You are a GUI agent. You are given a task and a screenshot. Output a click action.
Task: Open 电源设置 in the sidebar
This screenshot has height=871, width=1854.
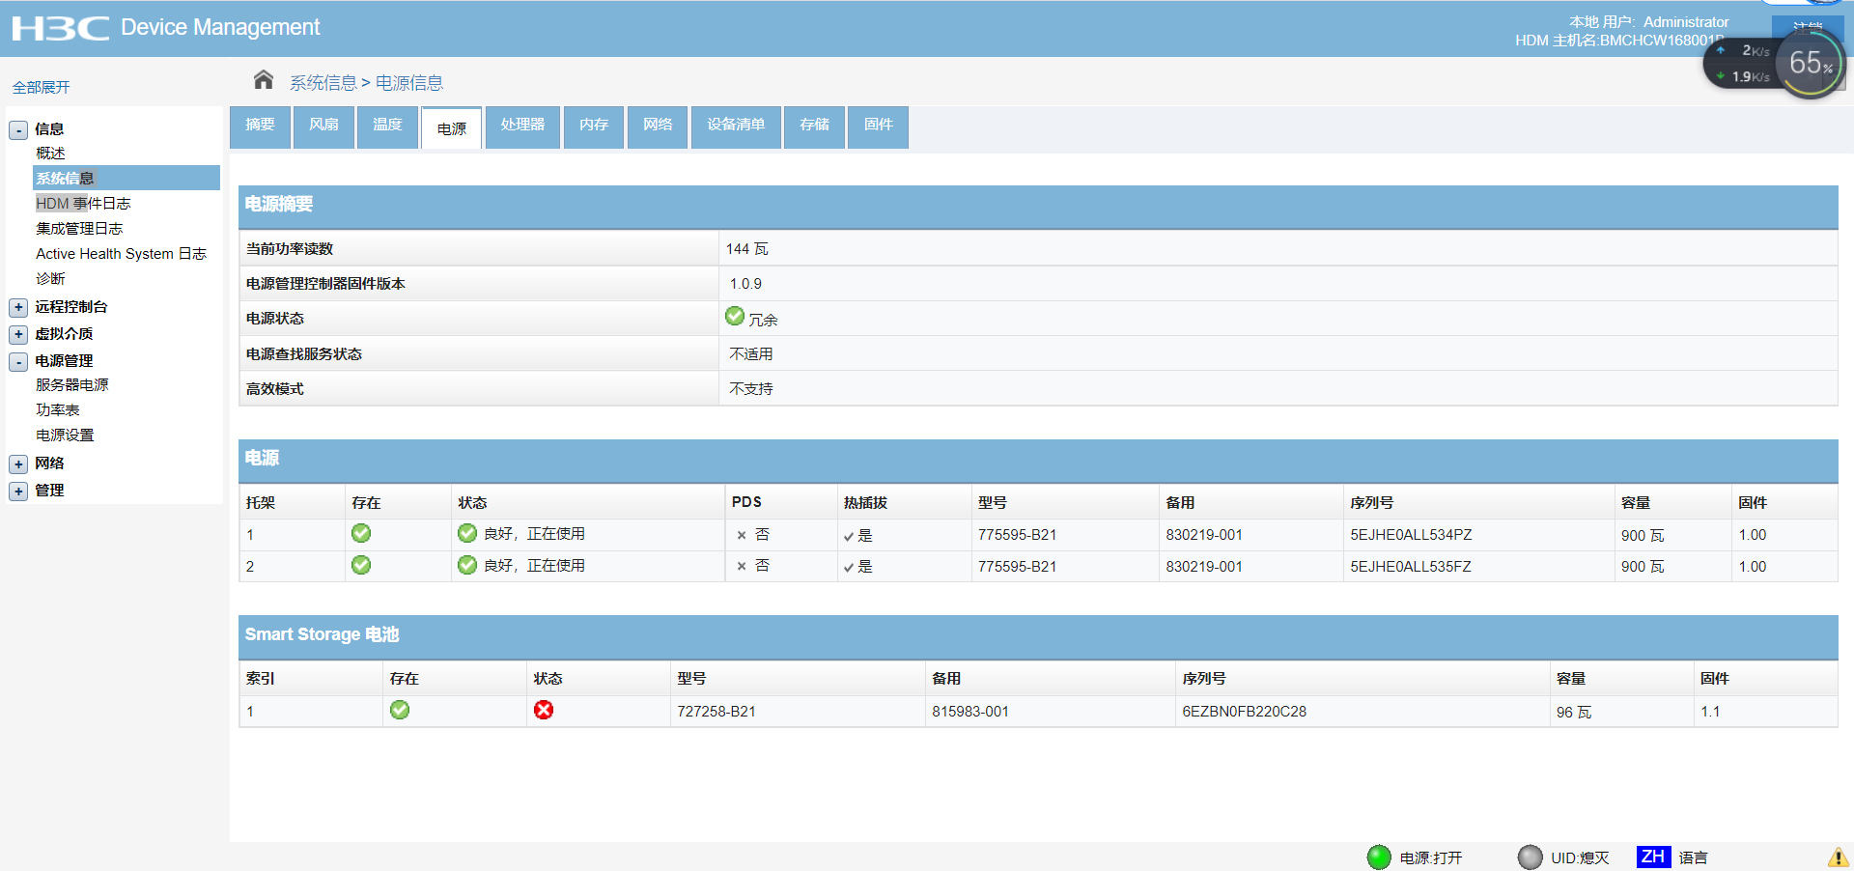tap(65, 435)
